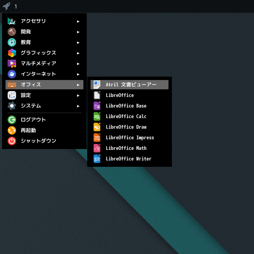254x254 pixels.
Task: Click the システム gear icon
Action: point(12,106)
